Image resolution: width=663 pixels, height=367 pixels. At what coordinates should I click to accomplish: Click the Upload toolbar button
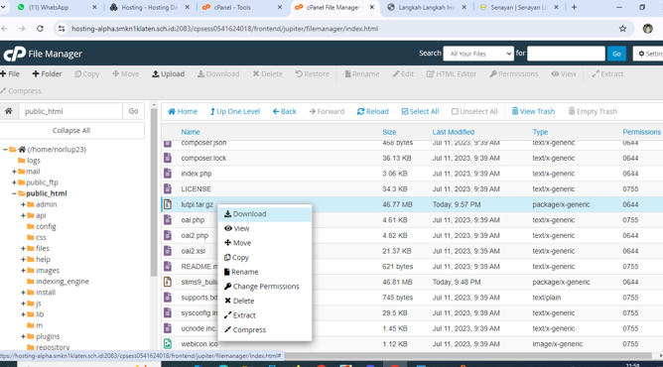point(169,74)
